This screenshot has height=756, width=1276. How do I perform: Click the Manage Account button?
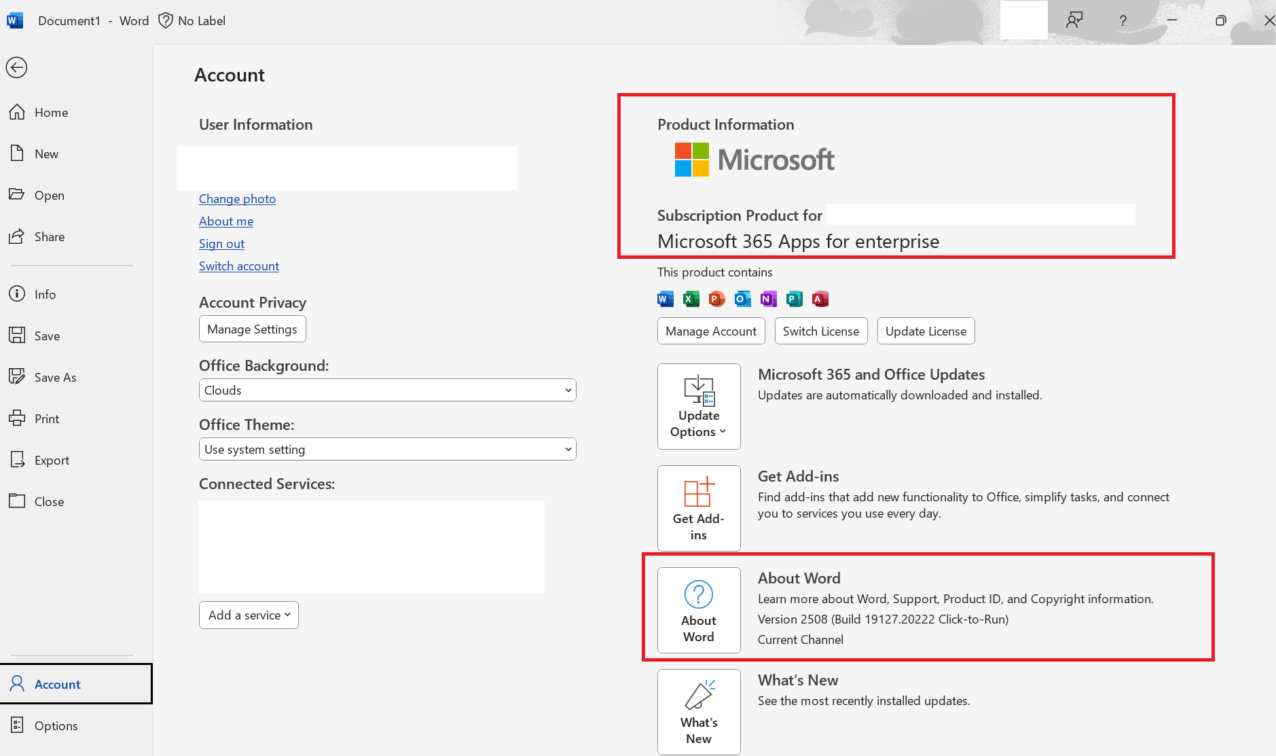[x=711, y=331]
